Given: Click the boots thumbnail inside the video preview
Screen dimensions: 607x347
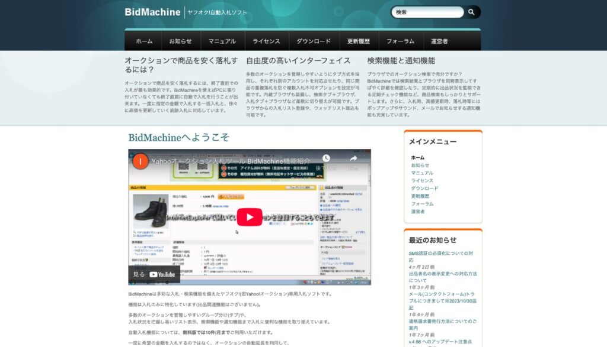Looking at the screenshot, I should tap(151, 211).
